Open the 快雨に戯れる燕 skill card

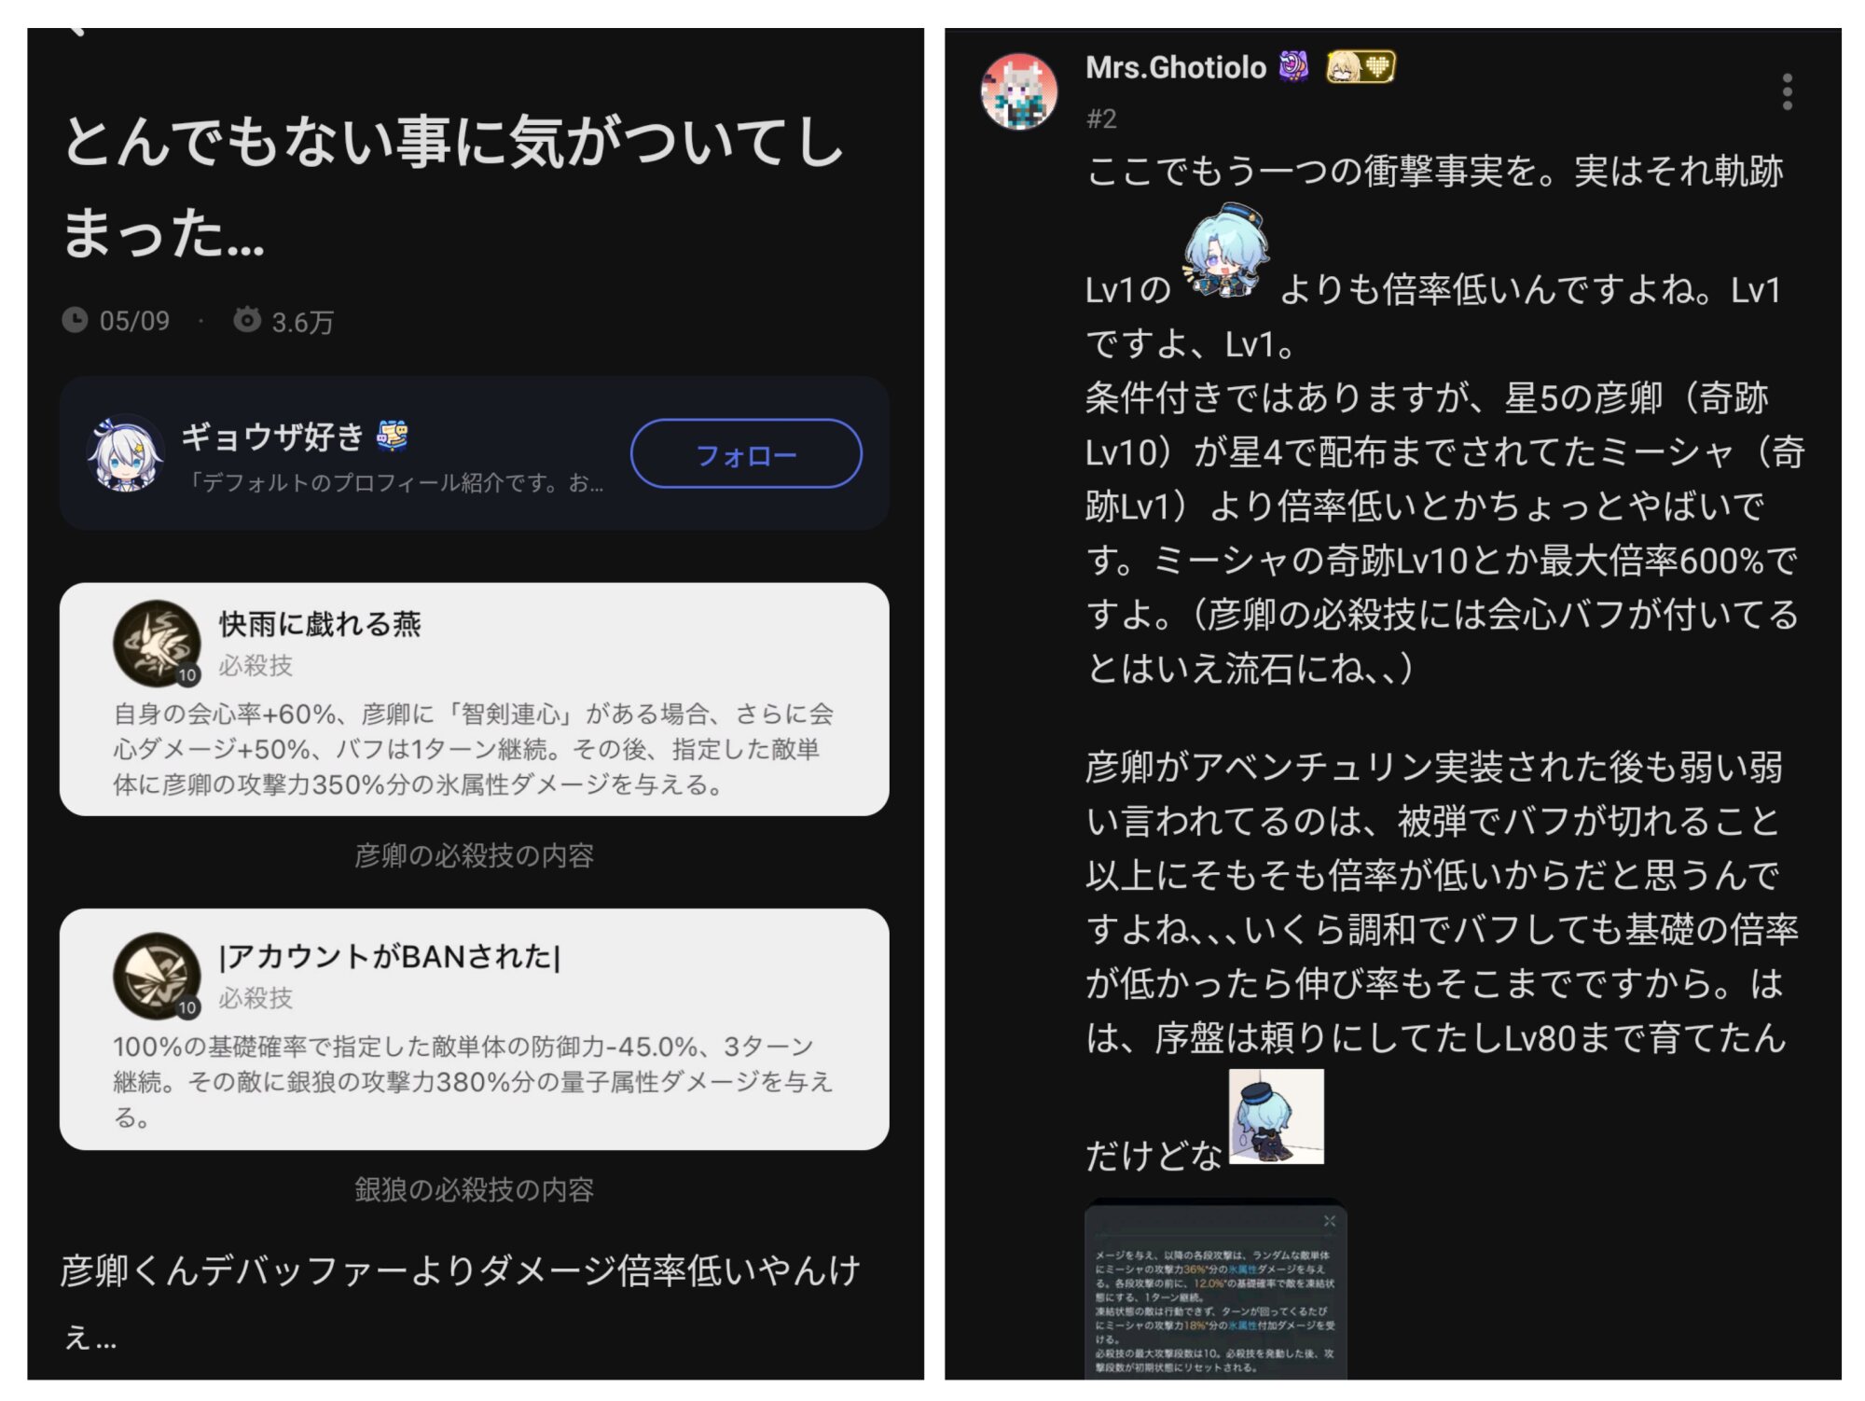474,700
